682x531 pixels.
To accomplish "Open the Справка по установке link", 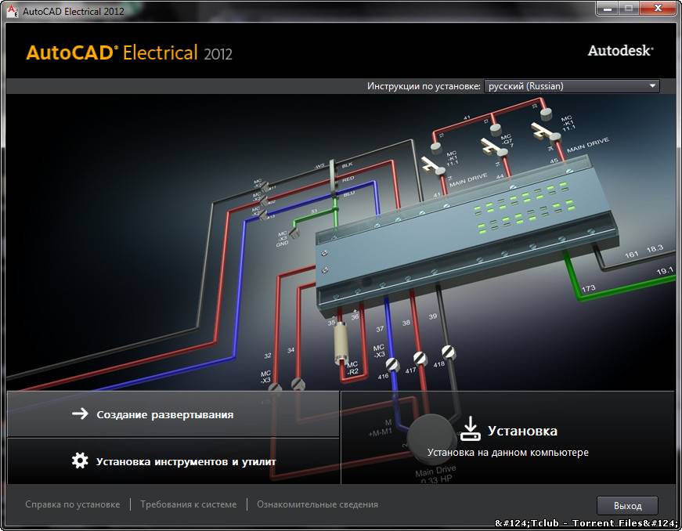I will tap(72, 504).
